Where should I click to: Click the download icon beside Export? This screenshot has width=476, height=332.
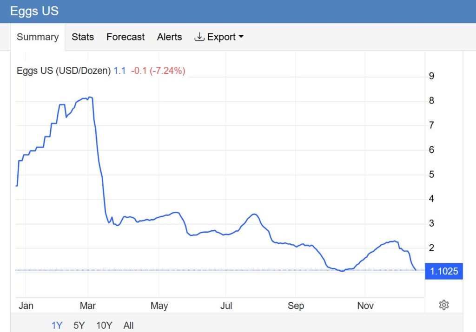[x=199, y=37]
